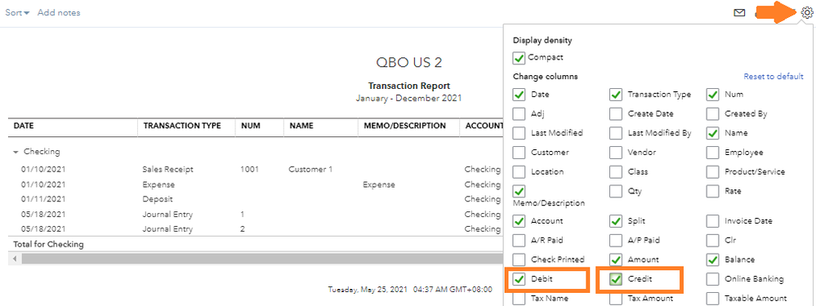Enable the Tax Name column checkbox
816x306 pixels.
519,299
